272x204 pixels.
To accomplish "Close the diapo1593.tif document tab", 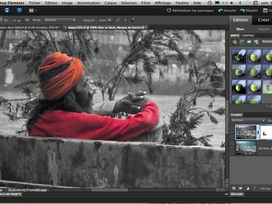I will [x=65, y=28].
